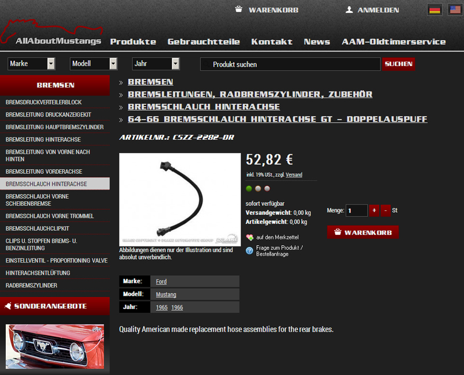The width and height of the screenshot is (464, 375).
Task: Click the 1965 year link
Action: pyautogui.click(x=162, y=307)
